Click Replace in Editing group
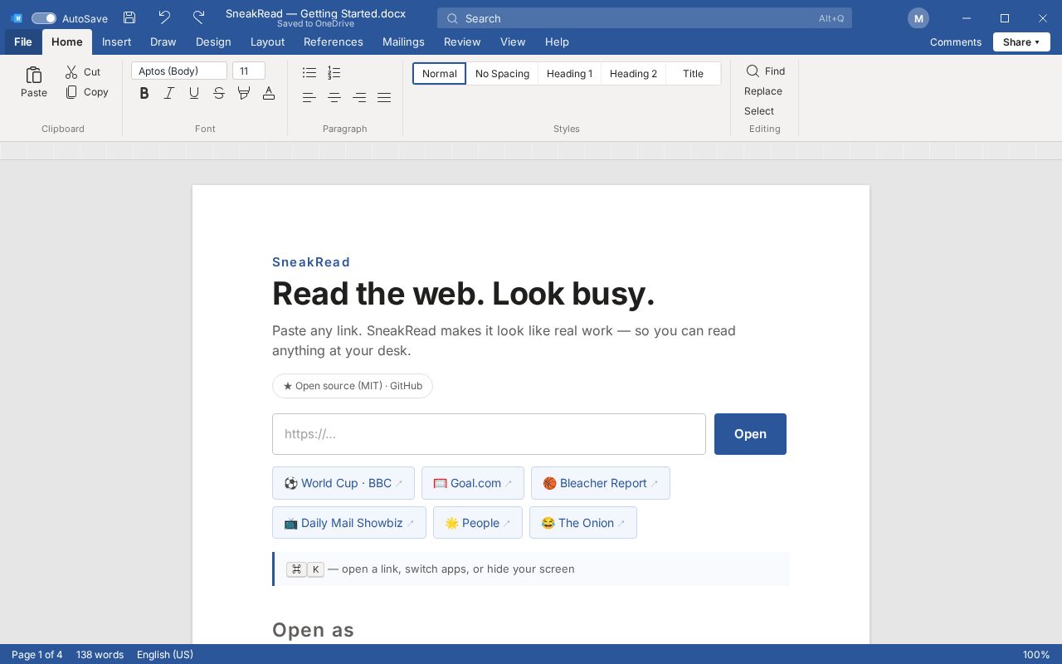The image size is (1062, 664). (763, 91)
